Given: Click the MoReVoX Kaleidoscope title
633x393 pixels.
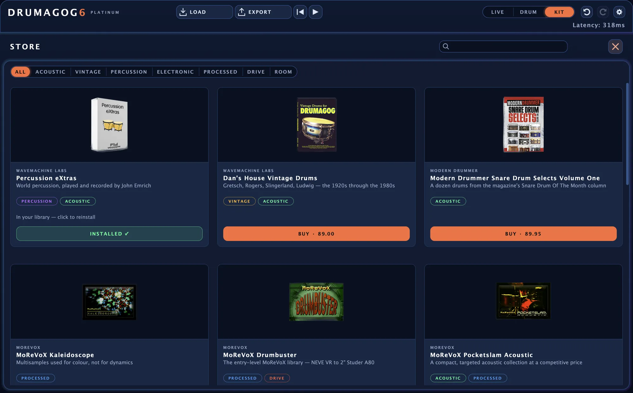Looking at the screenshot, I should (x=55, y=355).
